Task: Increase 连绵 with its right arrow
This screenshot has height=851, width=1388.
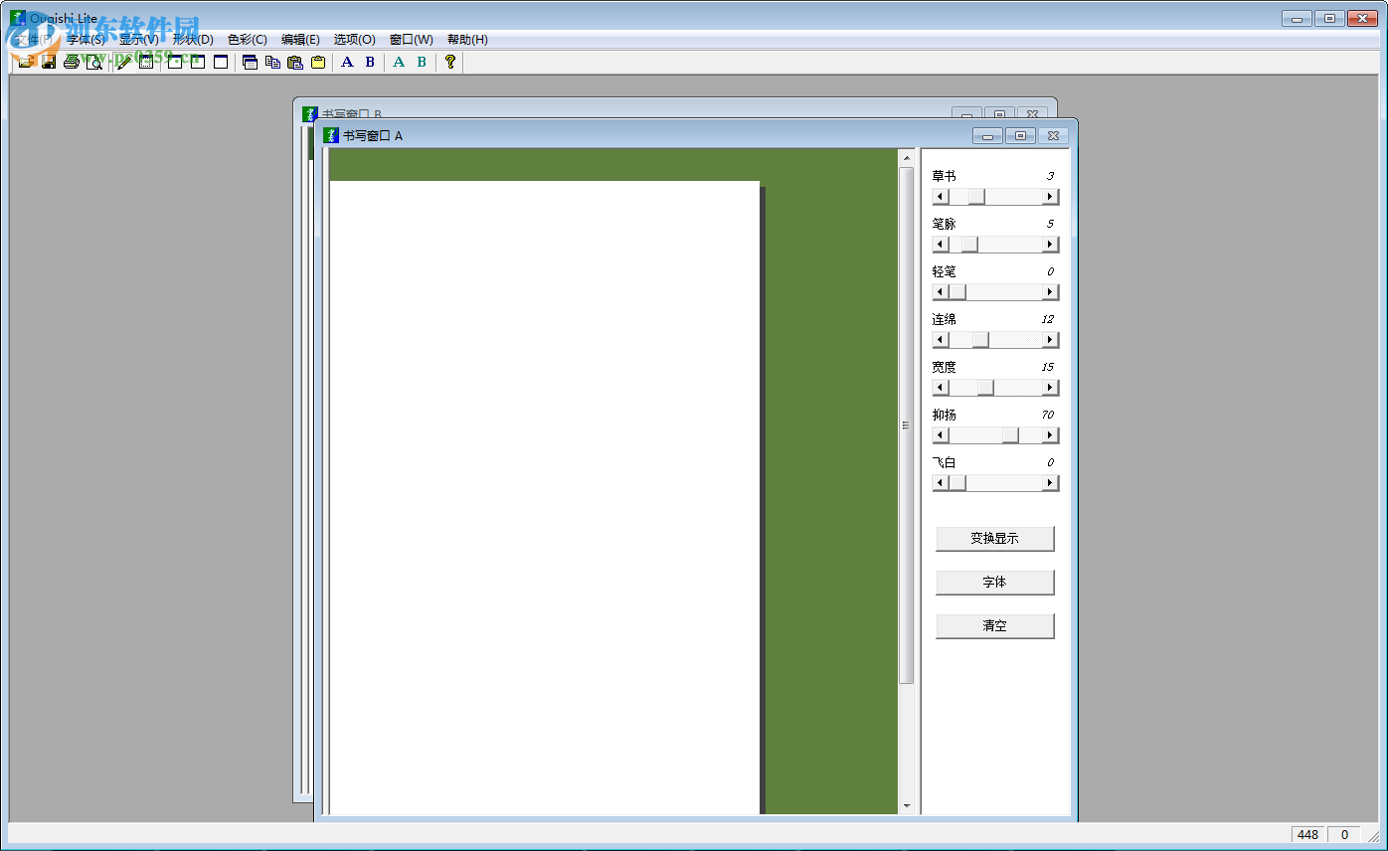Action: click(x=1051, y=340)
